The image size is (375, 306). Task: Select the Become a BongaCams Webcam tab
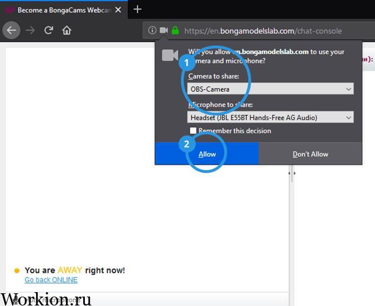64,10
